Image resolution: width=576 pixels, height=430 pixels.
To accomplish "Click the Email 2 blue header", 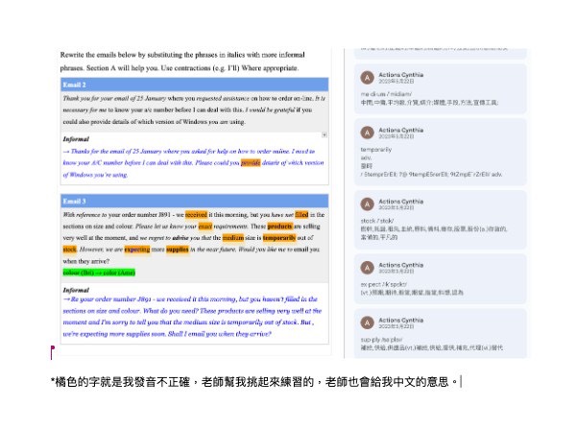I will tap(192, 85).
